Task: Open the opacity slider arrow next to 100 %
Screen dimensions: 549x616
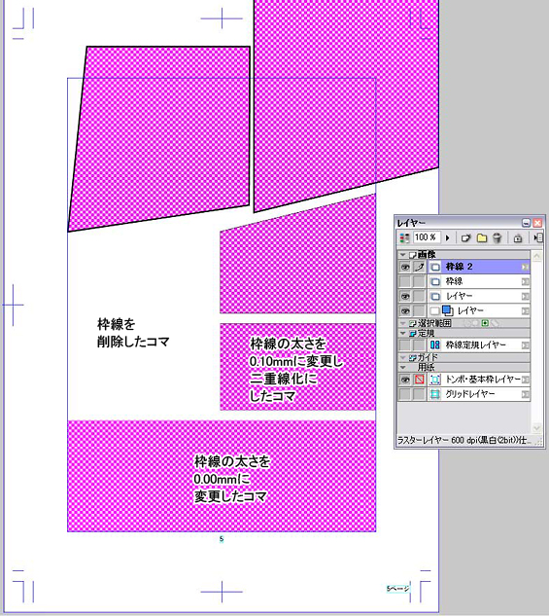Action: click(447, 237)
